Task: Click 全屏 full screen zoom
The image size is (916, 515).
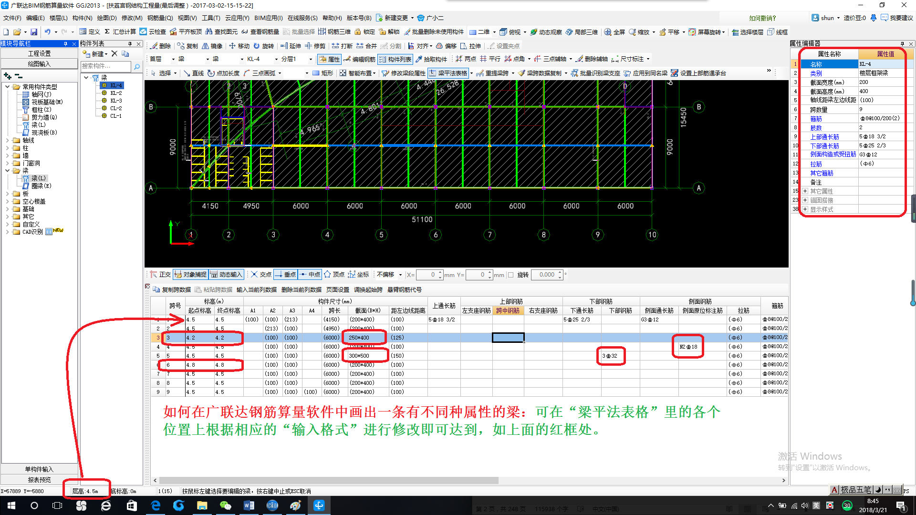Action: [x=614, y=32]
